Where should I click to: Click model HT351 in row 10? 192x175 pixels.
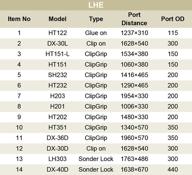[x=58, y=127]
